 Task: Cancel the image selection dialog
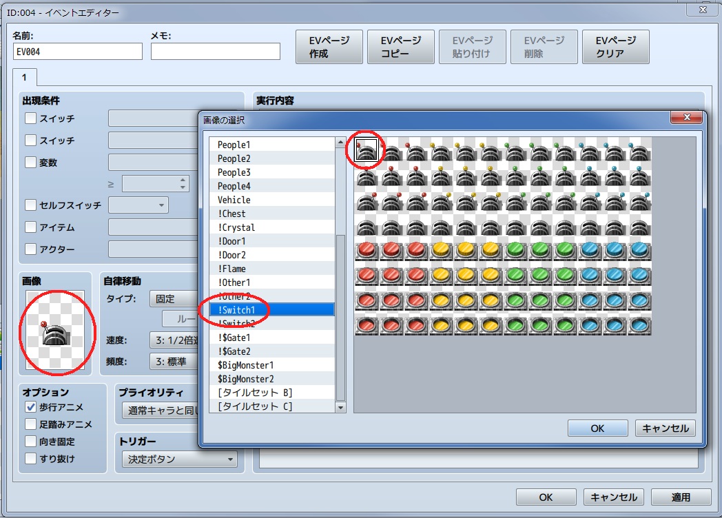[x=666, y=428]
